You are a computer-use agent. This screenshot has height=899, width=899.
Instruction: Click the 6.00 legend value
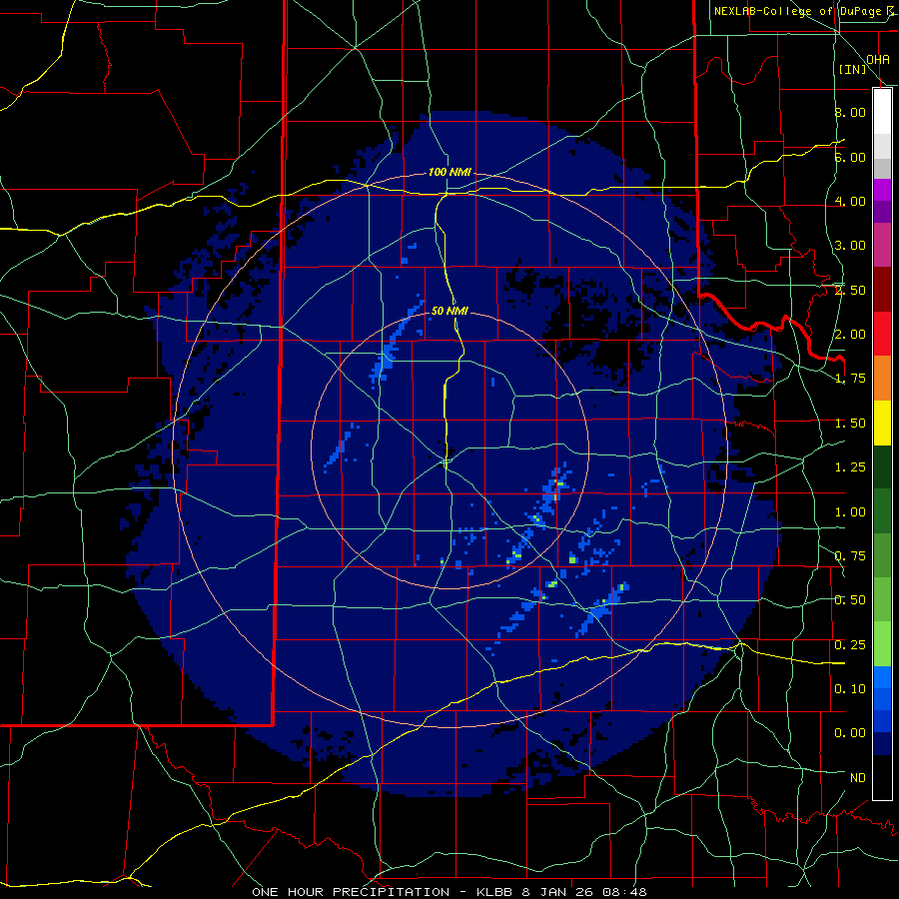(x=850, y=157)
